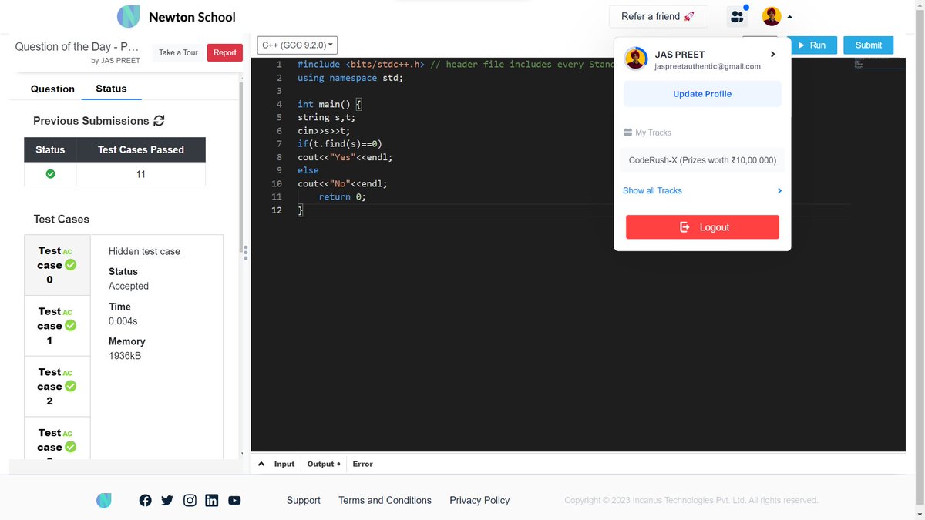Switch to the Question tab

coord(52,89)
